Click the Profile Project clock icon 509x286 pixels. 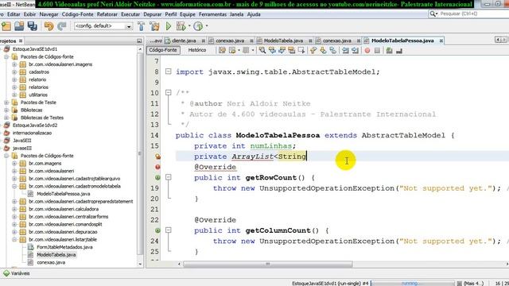(198, 26)
